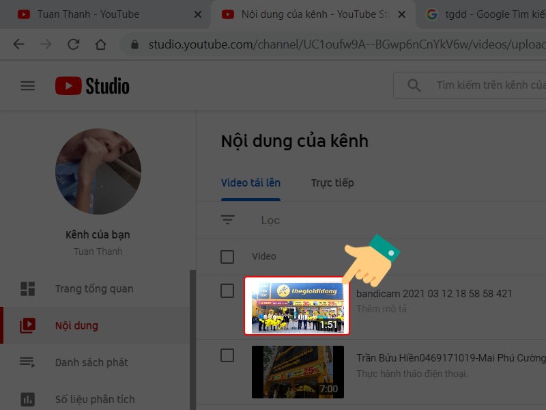The image size is (546, 410).
Task: Reload the current page
Action: pyautogui.click(x=74, y=44)
